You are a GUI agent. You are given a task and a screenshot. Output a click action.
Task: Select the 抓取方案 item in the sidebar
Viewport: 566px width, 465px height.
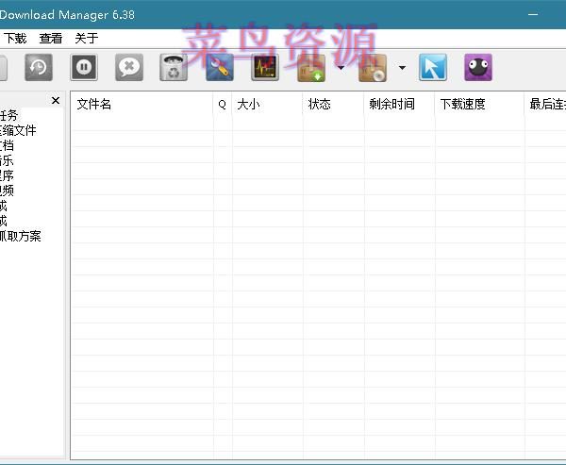tap(21, 236)
